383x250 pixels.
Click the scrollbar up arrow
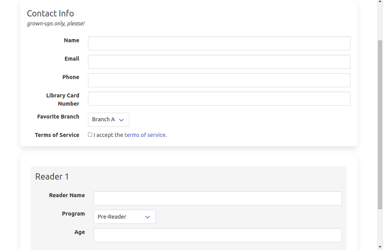click(379, 2)
